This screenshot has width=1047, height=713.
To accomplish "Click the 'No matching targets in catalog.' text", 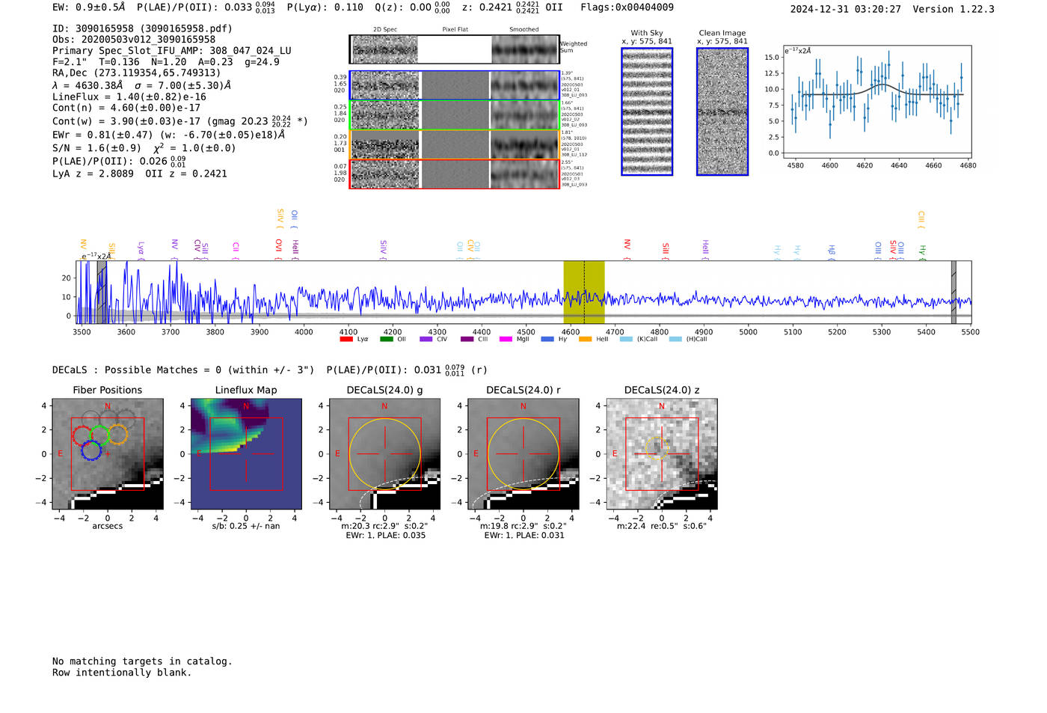I will [x=142, y=661].
